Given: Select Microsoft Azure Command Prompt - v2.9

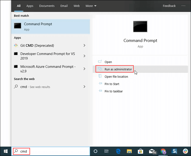Looking at the screenshot, I should pyautogui.click(x=51, y=69).
